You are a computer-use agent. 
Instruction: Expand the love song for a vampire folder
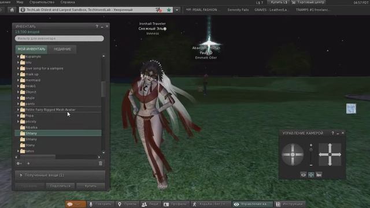[18, 68]
